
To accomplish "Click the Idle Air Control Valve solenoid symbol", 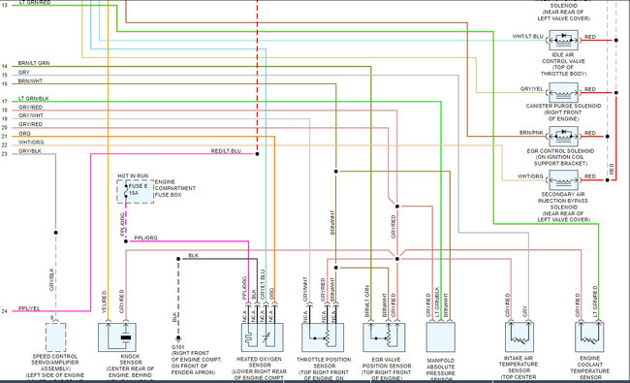I will [x=563, y=40].
